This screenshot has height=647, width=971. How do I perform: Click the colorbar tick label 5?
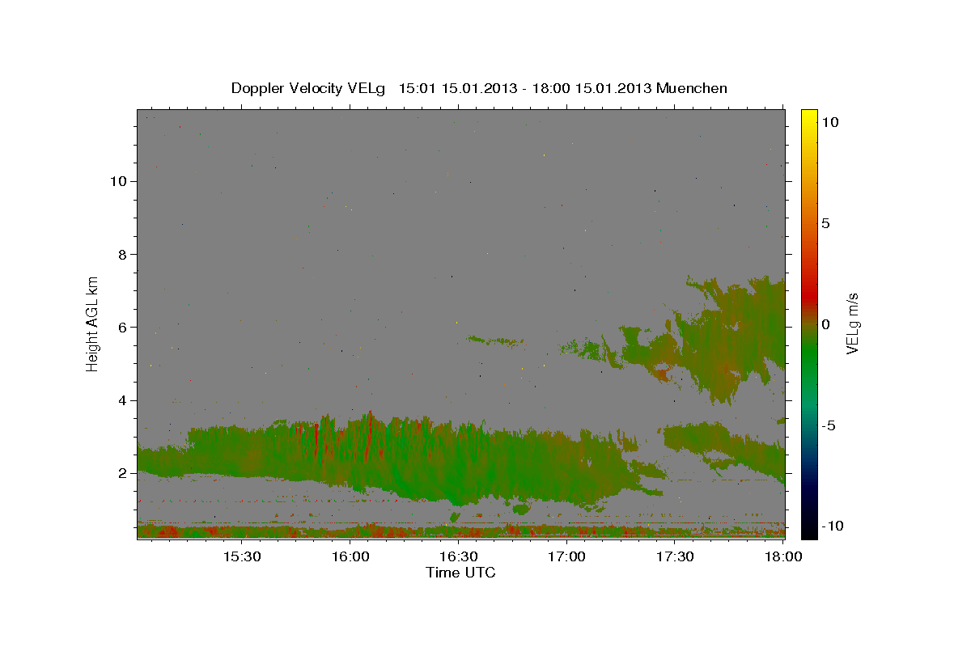(x=825, y=223)
